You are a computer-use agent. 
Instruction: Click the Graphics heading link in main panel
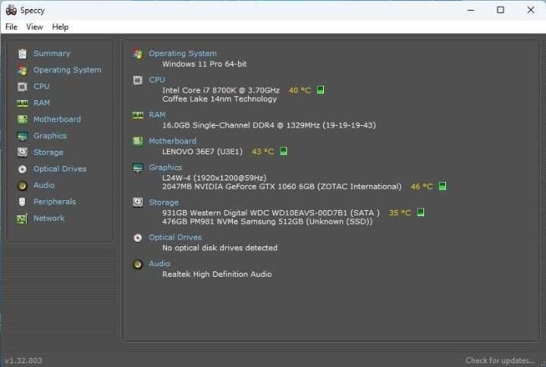[165, 168]
